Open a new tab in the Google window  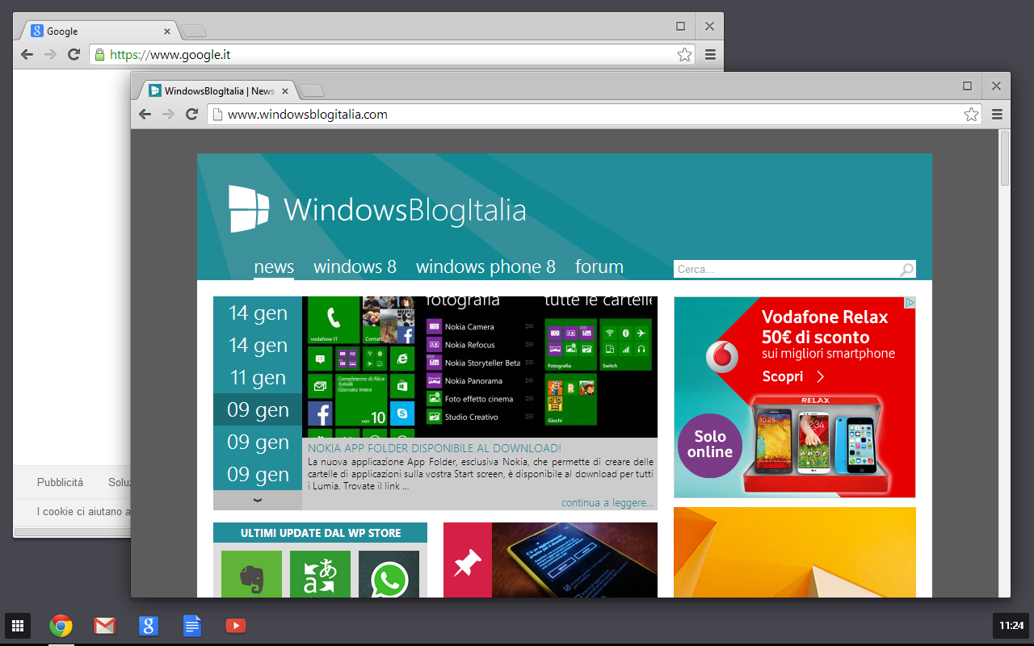pos(194,31)
